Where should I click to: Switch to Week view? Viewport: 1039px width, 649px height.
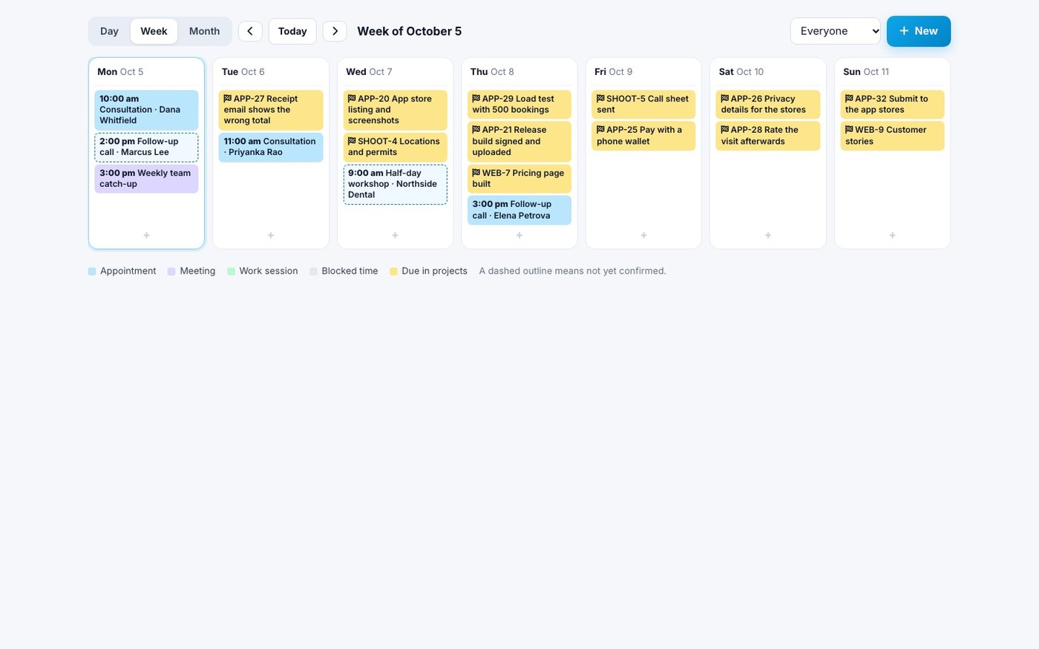tap(154, 31)
